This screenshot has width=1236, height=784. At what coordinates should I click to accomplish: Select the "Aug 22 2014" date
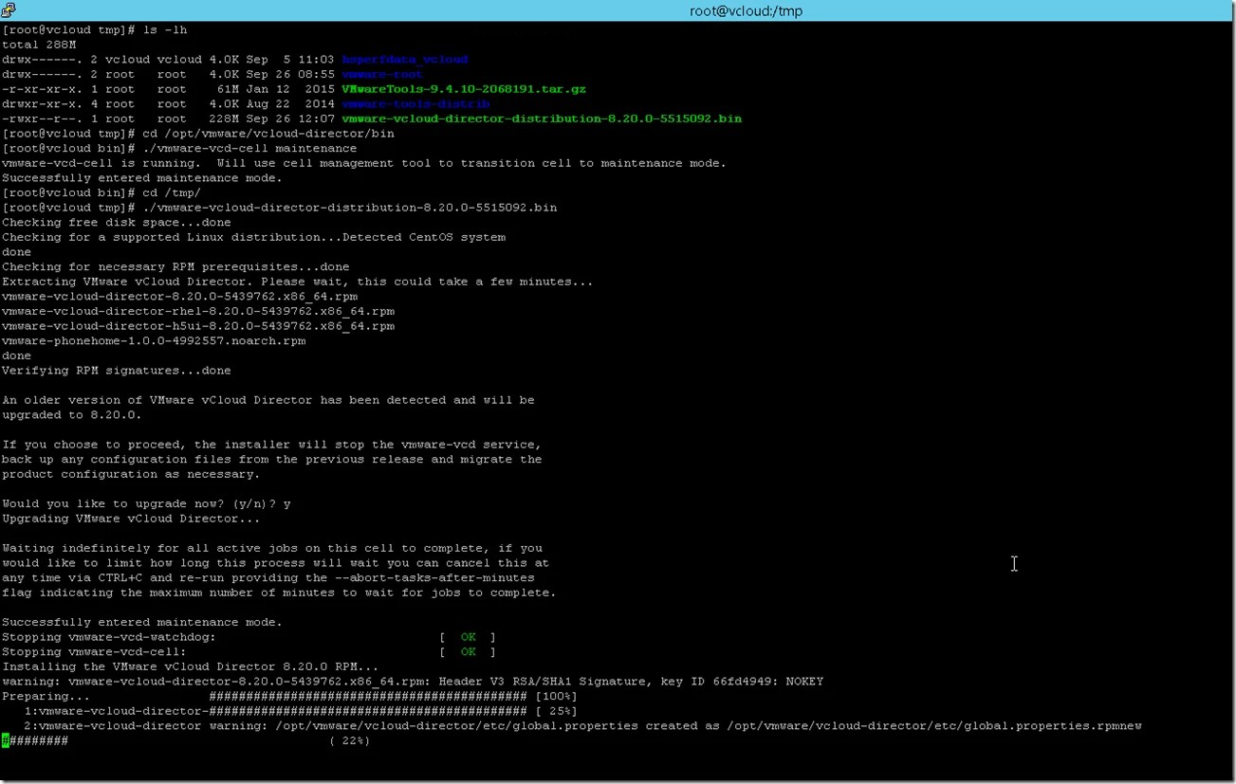coord(289,104)
